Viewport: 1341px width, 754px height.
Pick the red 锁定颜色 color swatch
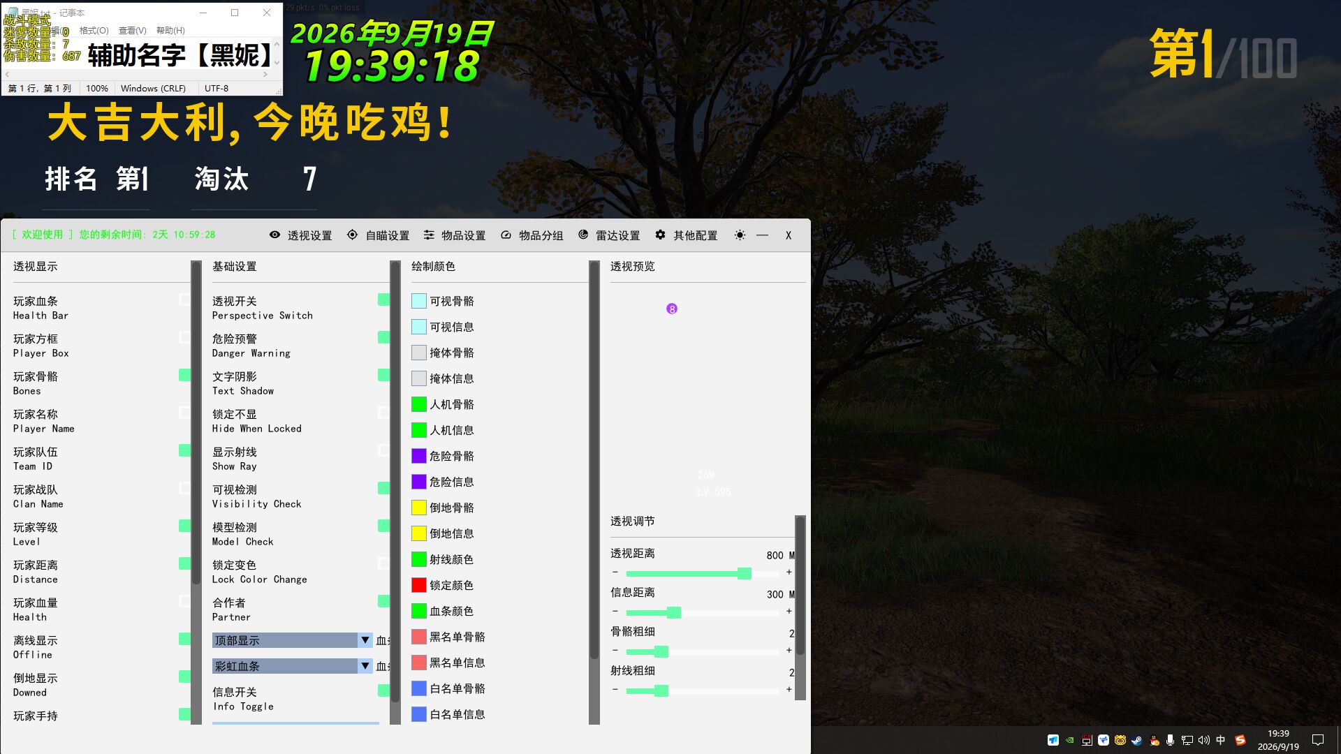[419, 585]
